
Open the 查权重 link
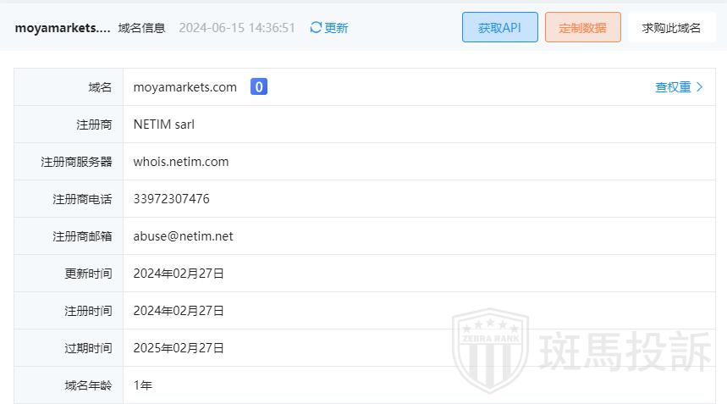(673, 86)
